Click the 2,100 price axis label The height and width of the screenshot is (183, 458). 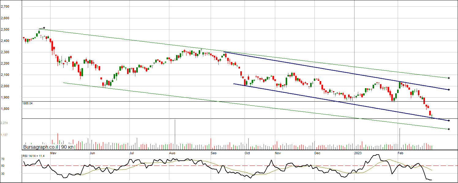click(x=5, y=75)
